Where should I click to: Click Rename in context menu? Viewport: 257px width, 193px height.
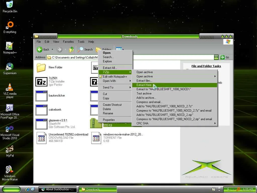(115, 113)
